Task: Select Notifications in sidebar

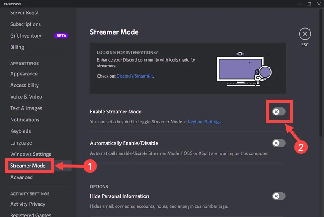Action: (x=25, y=120)
